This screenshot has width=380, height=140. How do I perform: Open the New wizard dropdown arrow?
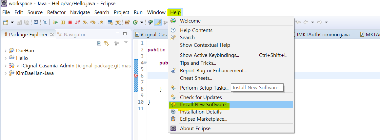[12, 22]
